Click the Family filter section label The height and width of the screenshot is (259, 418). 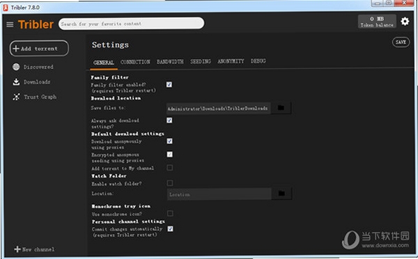coord(109,77)
